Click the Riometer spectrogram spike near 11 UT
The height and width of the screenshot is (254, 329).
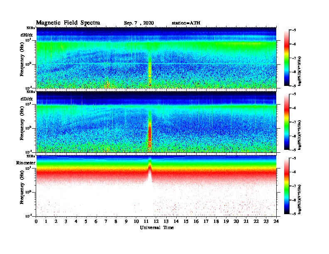(150, 170)
